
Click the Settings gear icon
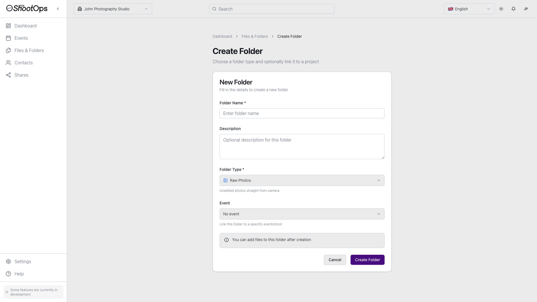tap(8, 261)
